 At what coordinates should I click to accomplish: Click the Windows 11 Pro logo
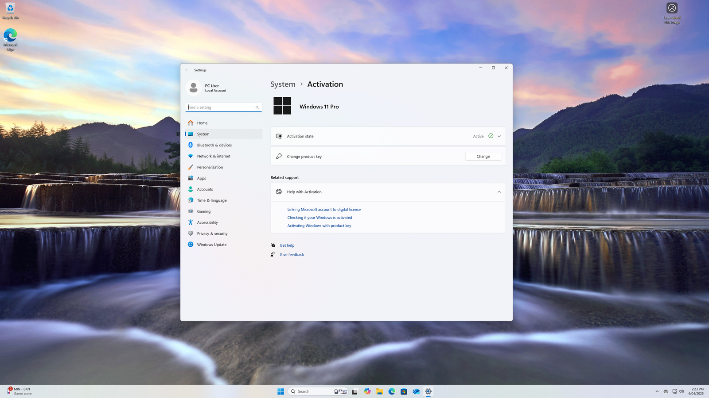282,106
